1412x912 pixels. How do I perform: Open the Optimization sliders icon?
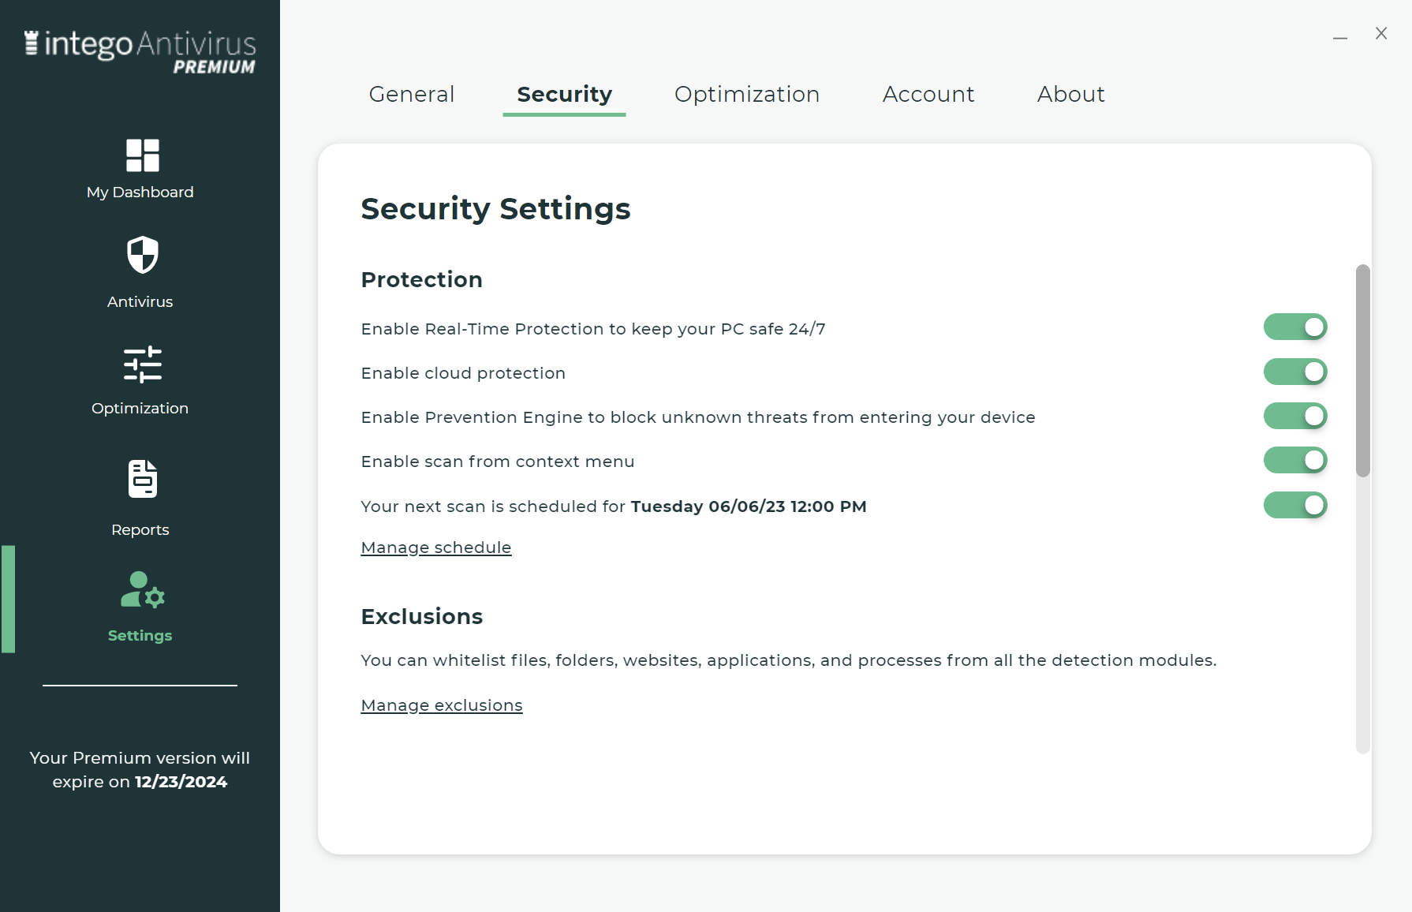pos(143,364)
